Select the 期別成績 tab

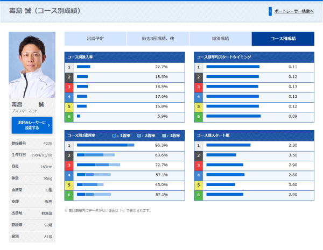tap(220, 39)
